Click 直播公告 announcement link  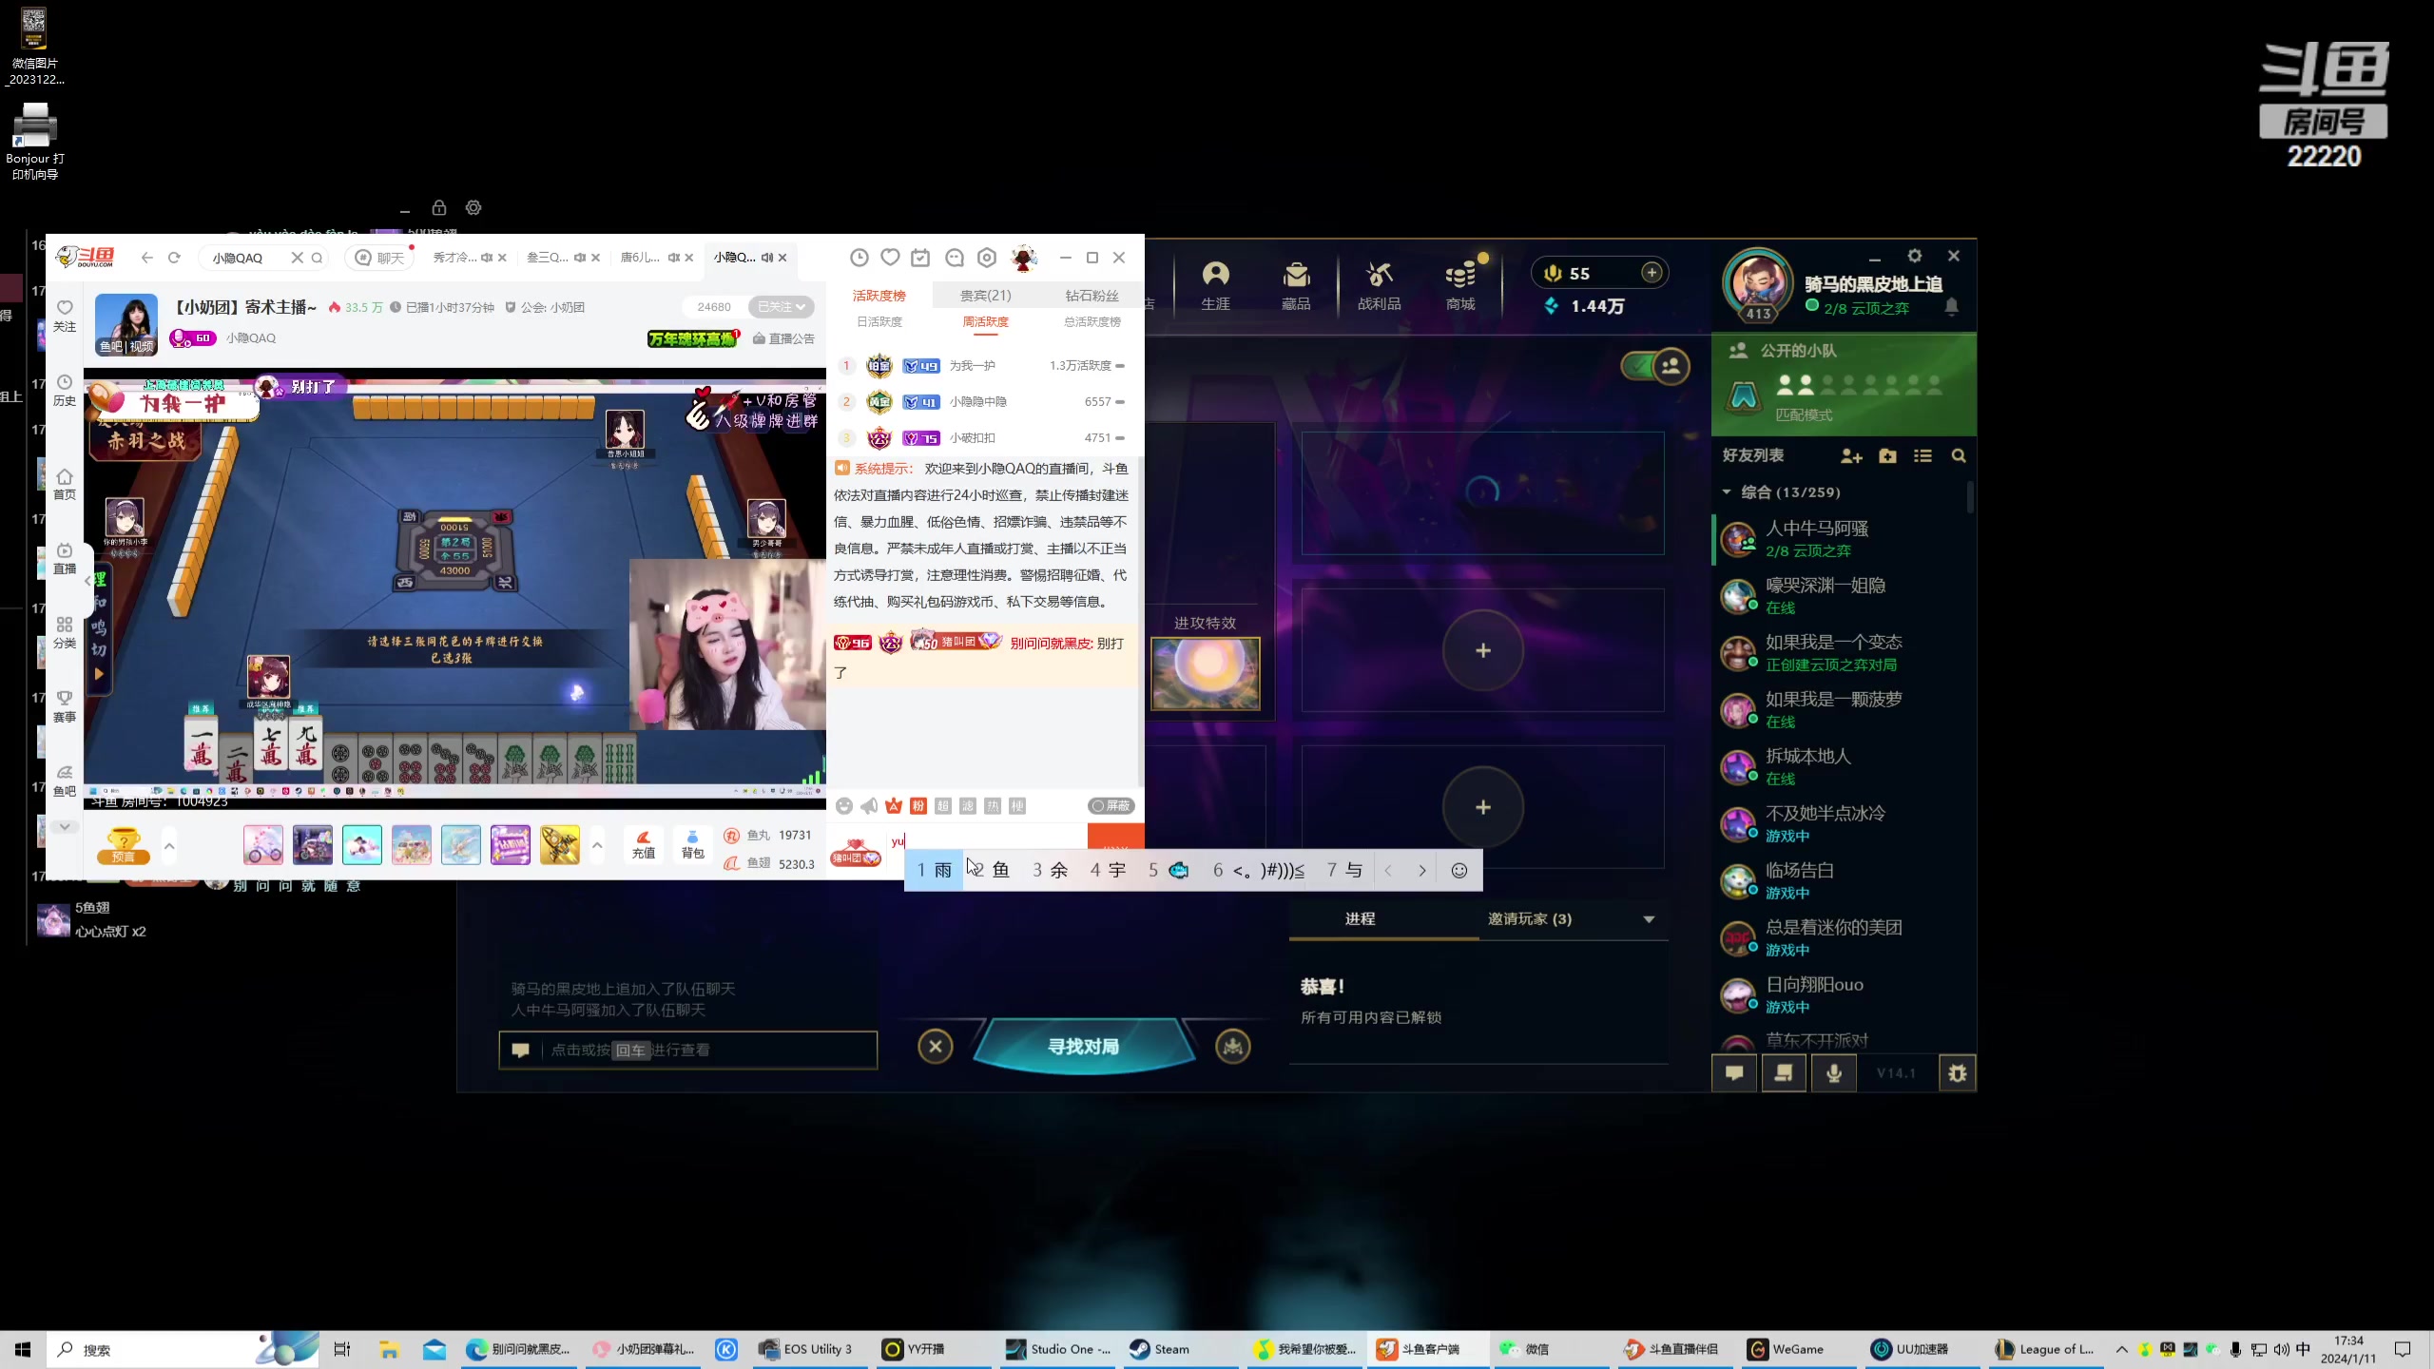coord(784,338)
